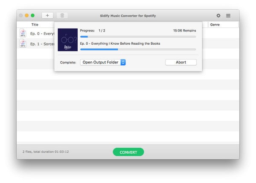Viewport: 256px width, 183px height.
Task: Abort the current conversion
Action: pyautogui.click(x=181, y=62)
